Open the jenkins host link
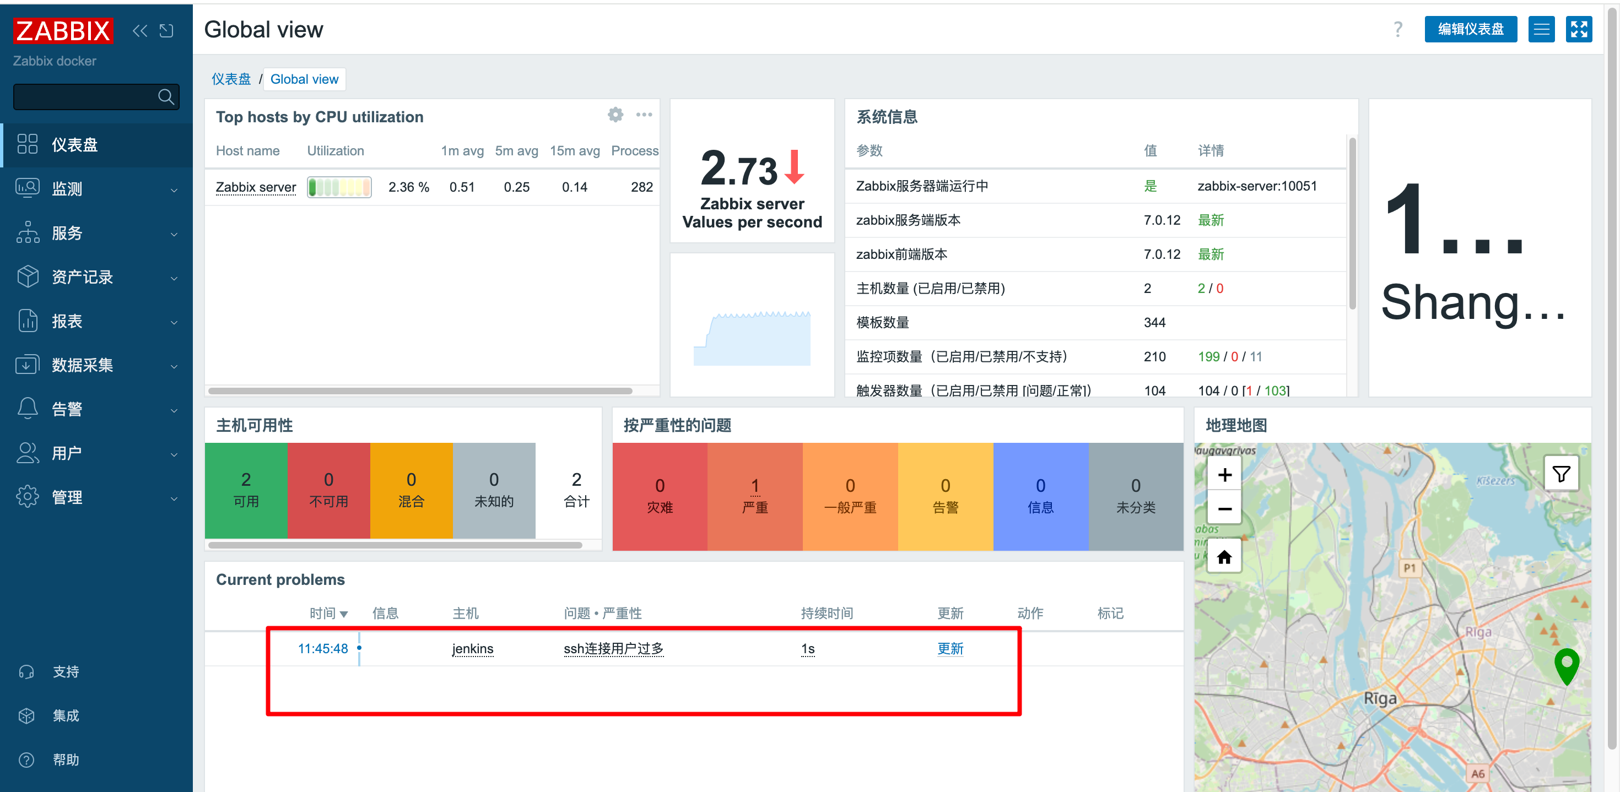Image resolution: width=1620 pixels, height=792 pixels. [472, 648]
